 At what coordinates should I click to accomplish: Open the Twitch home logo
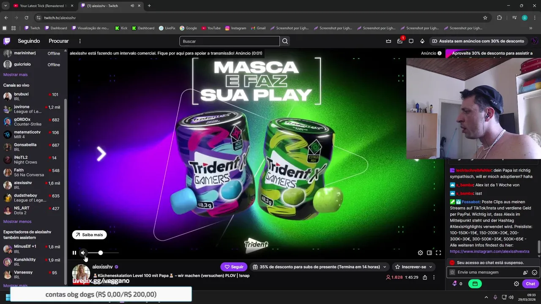7,41
